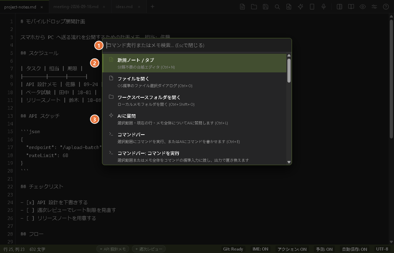Toggle 自動保存: ON in the status bar
394x253 pixels.
(x=355, y=249)
